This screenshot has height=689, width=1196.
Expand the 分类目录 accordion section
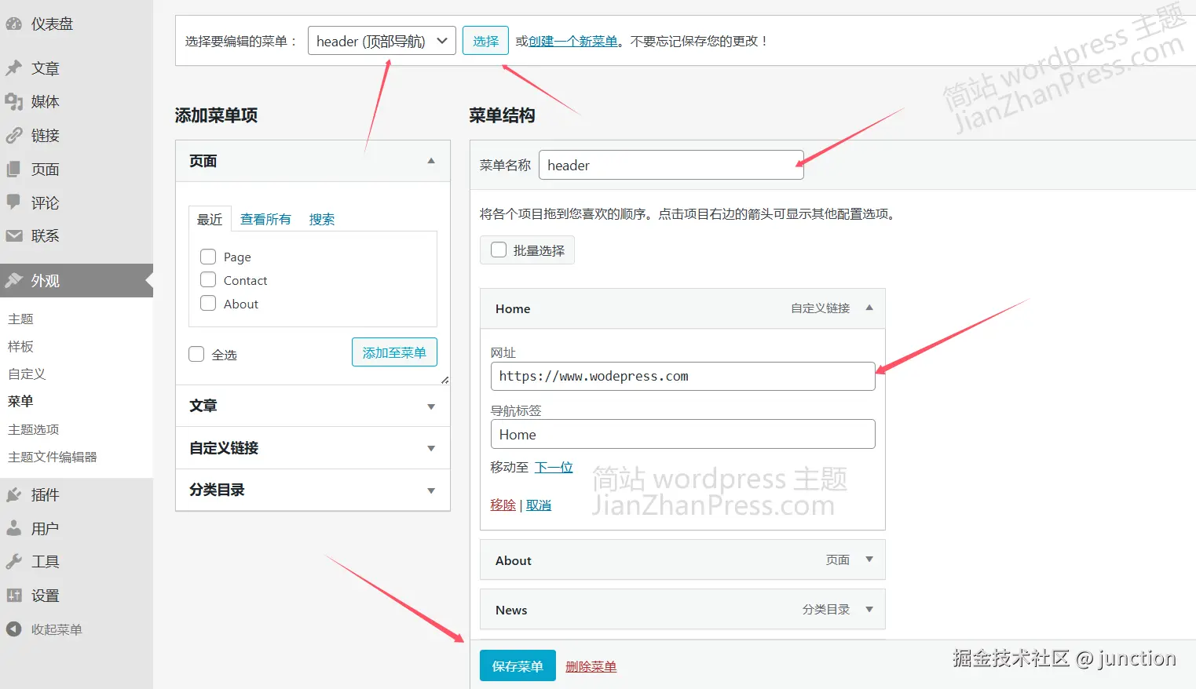click(313, 490)
